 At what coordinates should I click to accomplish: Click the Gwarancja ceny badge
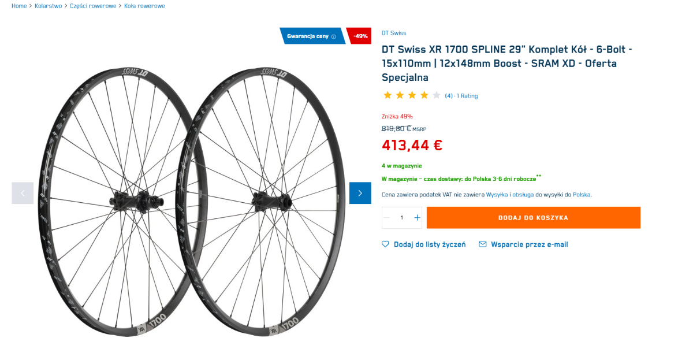308,36
